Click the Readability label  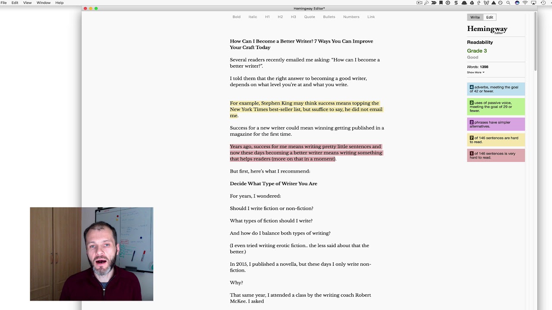pyautogui.click(x=480, y=42)
